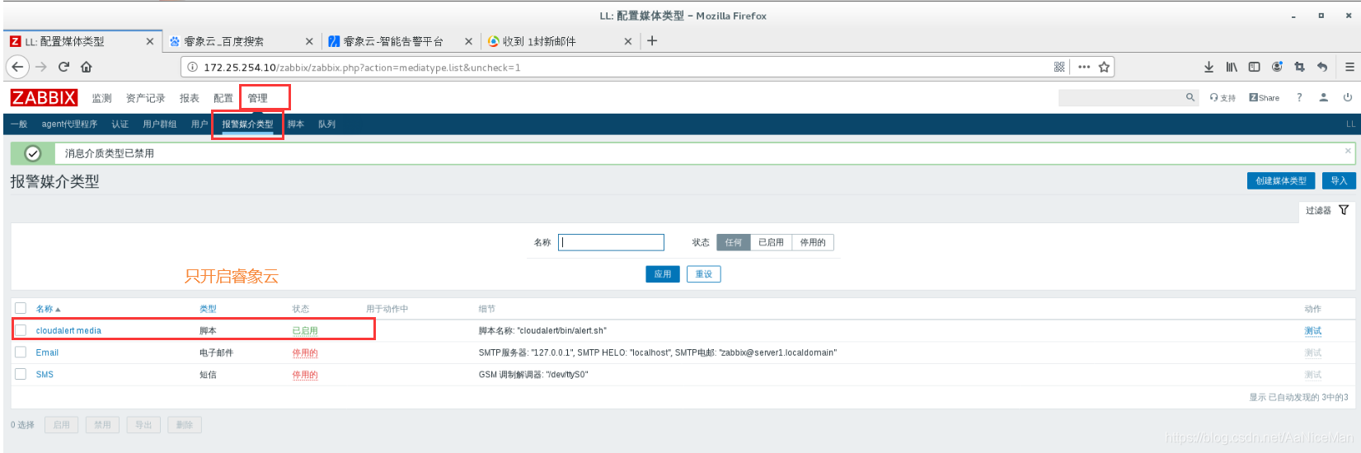Click 测试 for cloudalert media
Screen dimensions: 1361x453
[x=1313, y=331]
